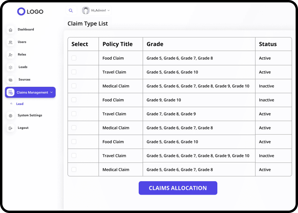Check the last Medical Claim row checkbox
Screen dimensions: 298x213
click(x=74, y=170)
